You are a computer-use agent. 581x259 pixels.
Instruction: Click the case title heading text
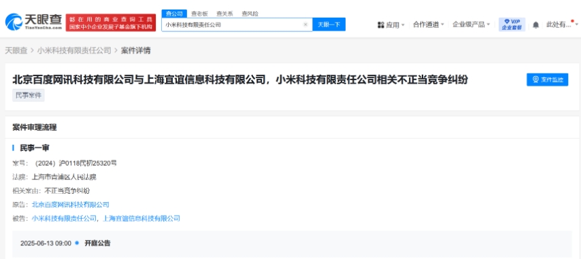[x=240, y=80]
